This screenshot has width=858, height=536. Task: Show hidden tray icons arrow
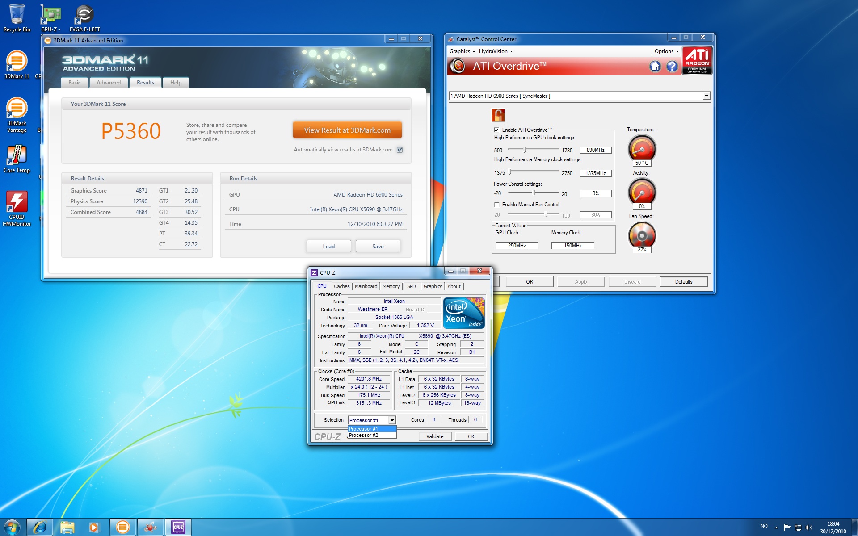tap(776, 528)
